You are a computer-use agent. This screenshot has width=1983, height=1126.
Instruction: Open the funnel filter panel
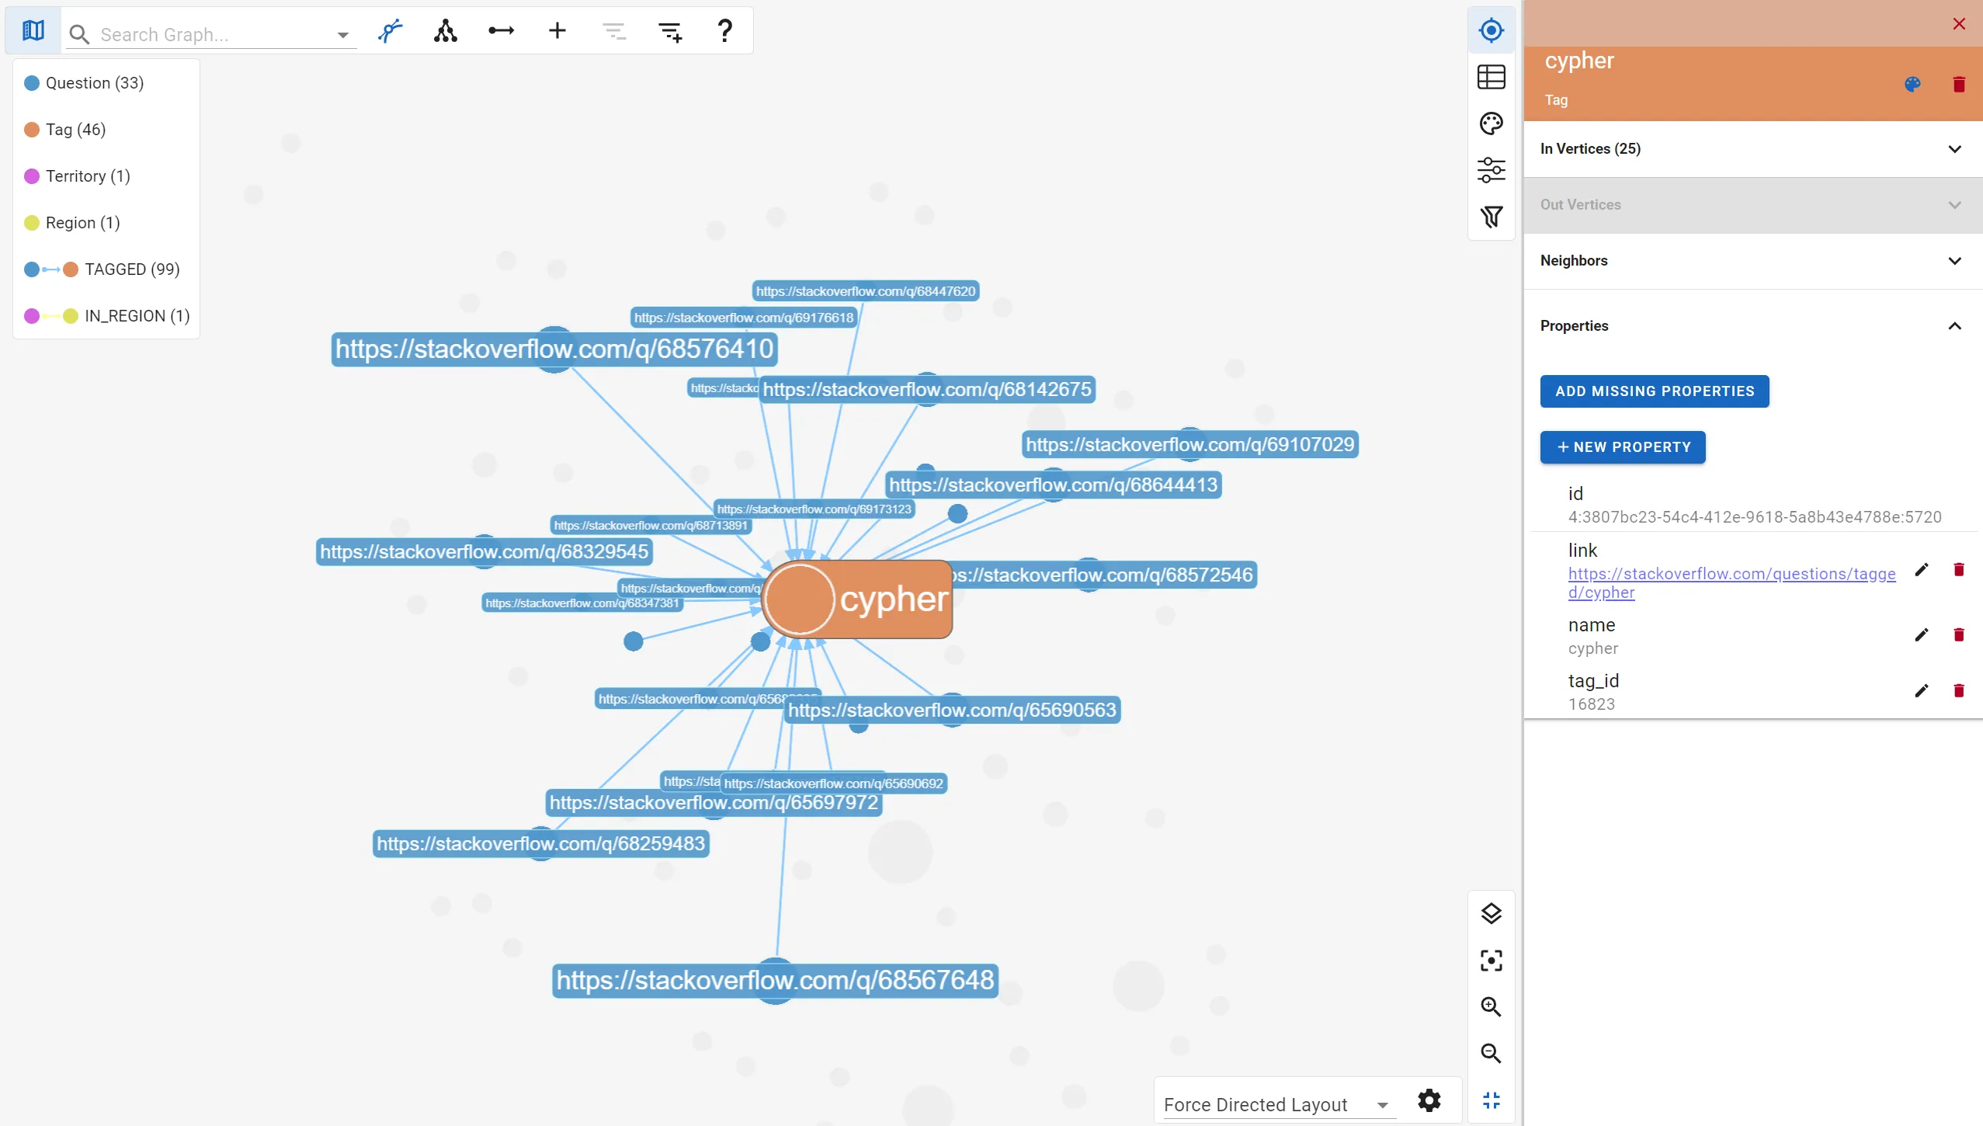[x=1492, y=217]
